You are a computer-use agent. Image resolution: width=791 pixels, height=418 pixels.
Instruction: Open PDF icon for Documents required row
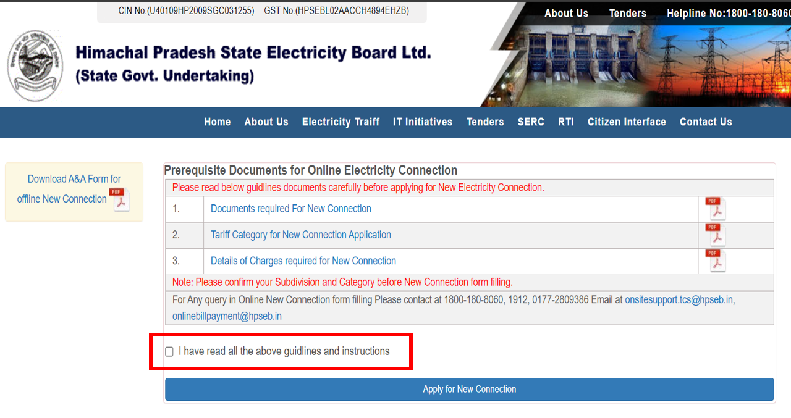(x=716, y=209)
